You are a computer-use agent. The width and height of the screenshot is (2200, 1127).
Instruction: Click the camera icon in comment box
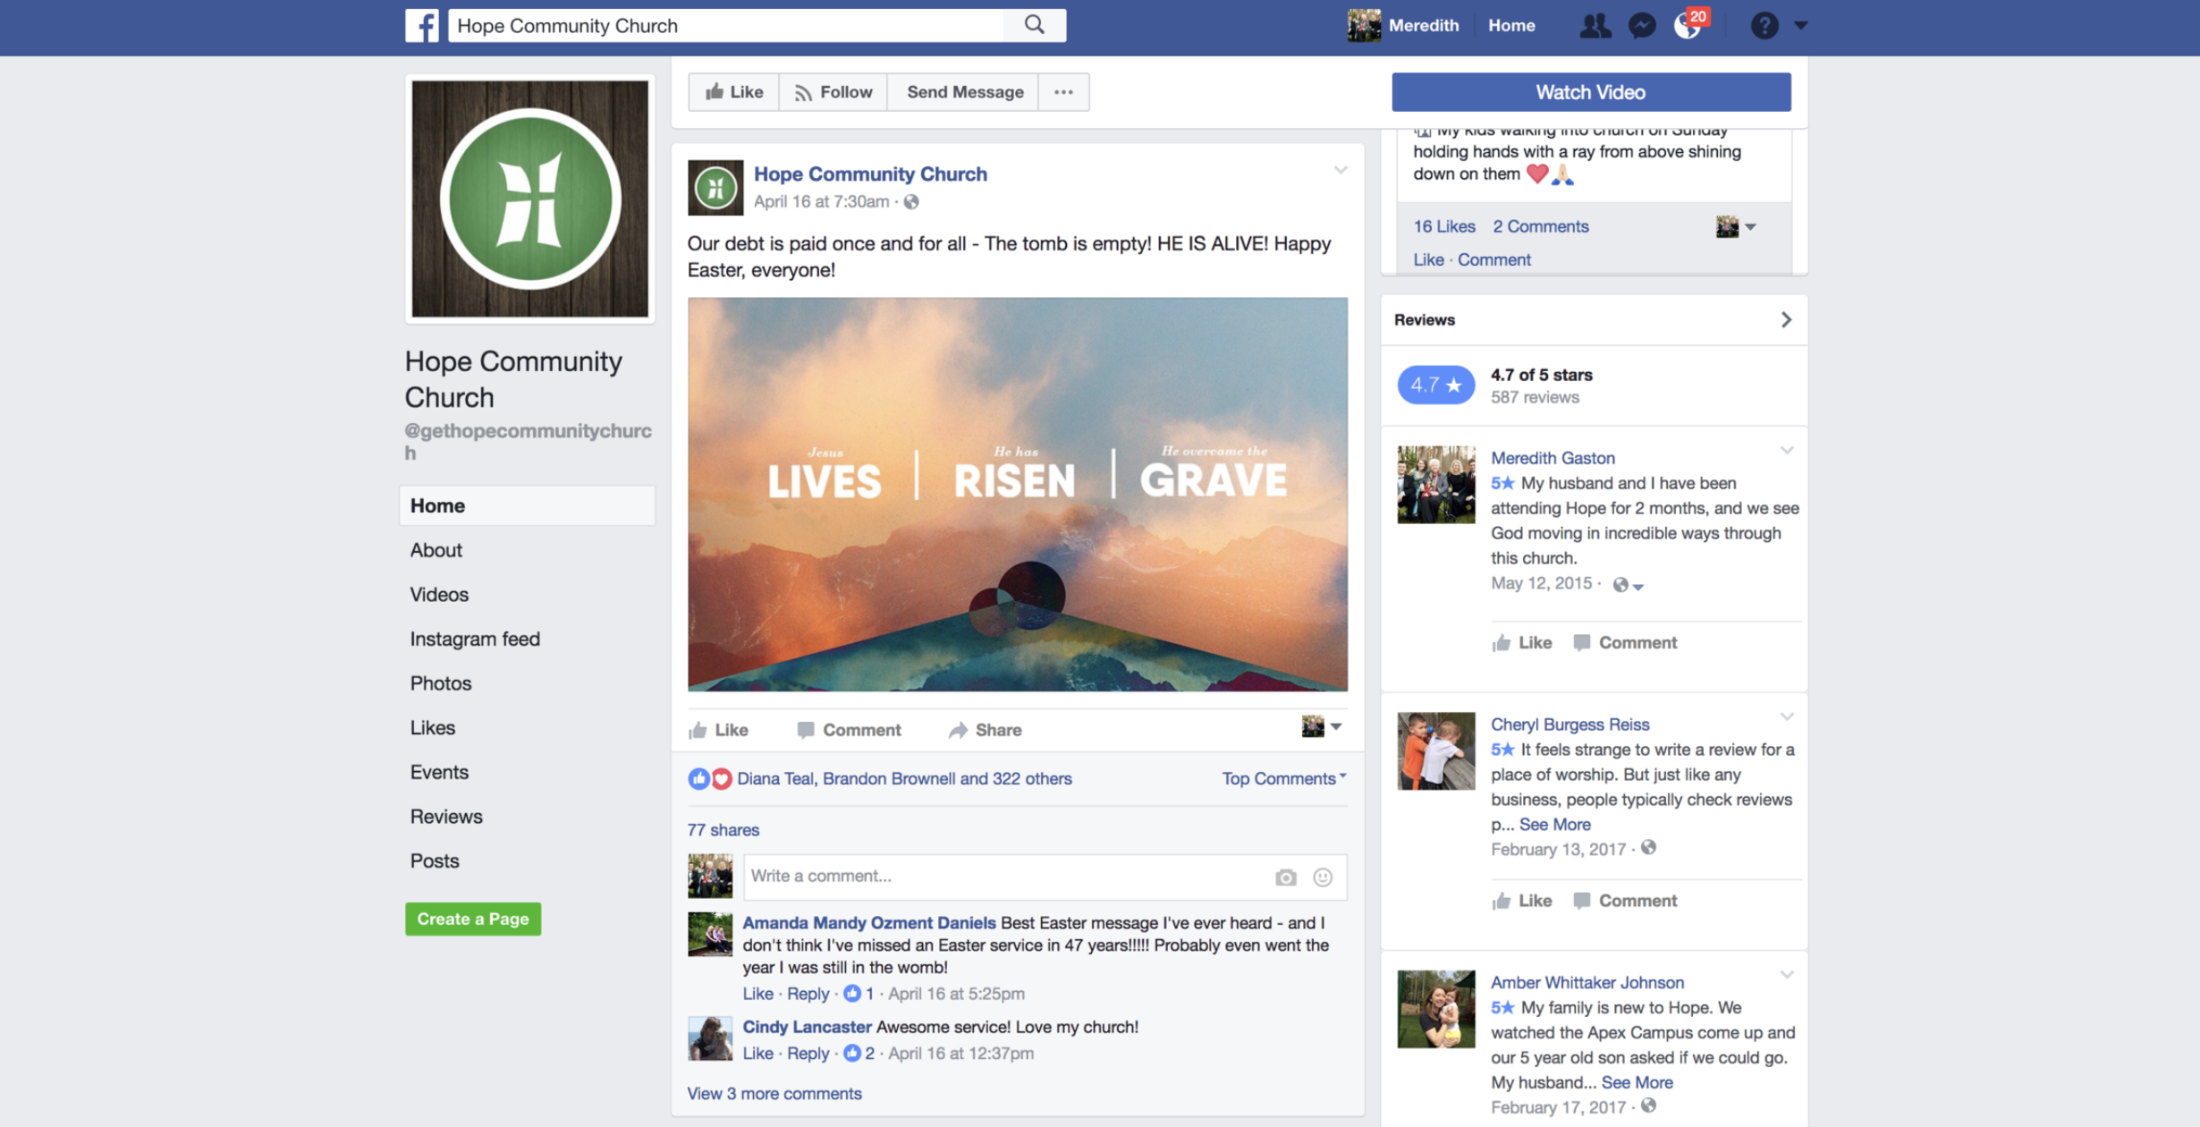coord(1285,877)
